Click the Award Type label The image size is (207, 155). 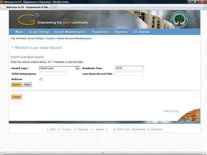click(19, 68)
